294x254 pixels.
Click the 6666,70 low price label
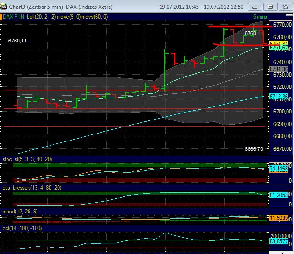pos(254,149)
